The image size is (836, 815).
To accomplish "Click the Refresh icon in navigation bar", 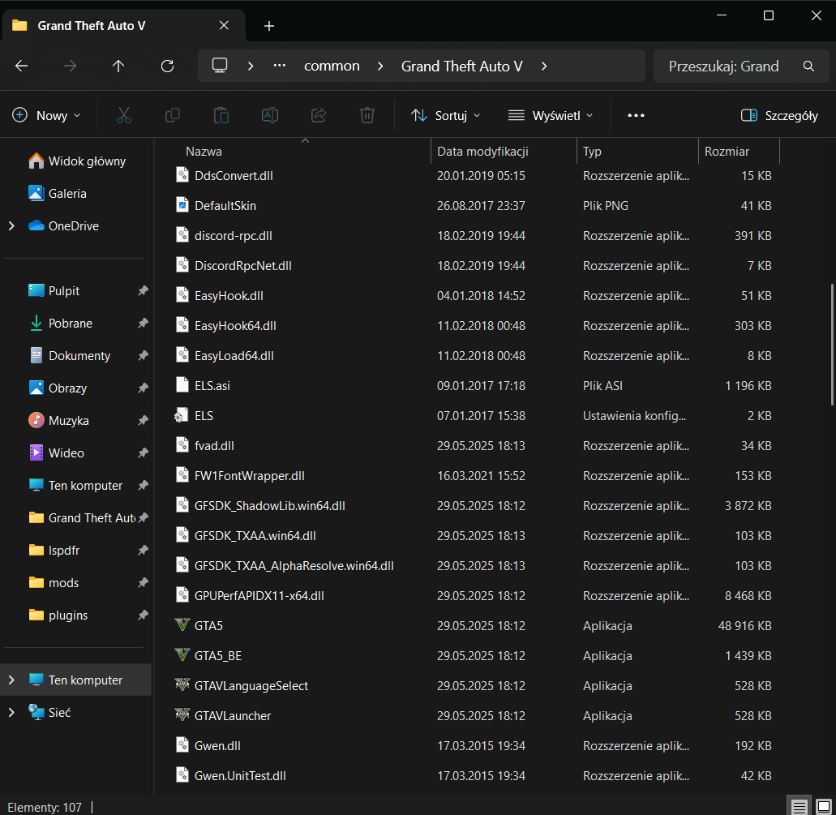I will tap(167, 66).
